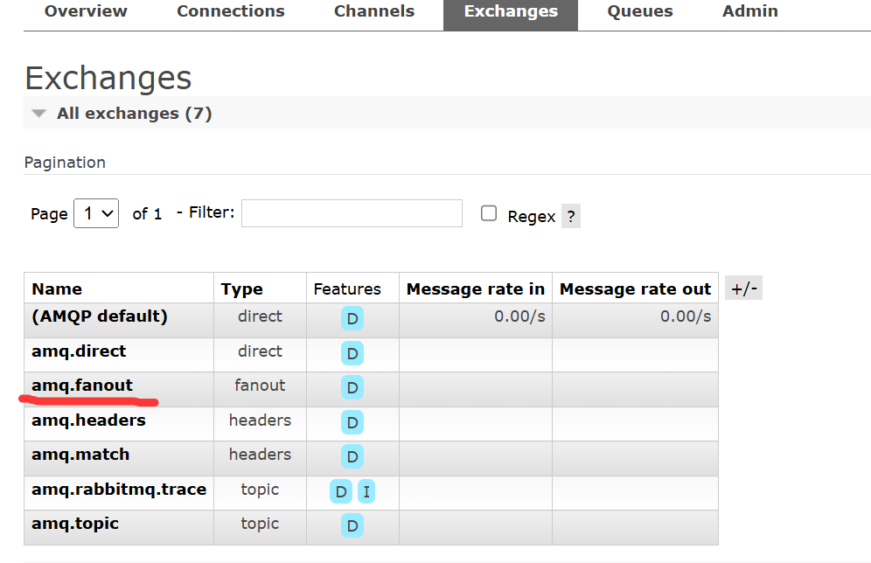Click the Features column header
Viewport: 871px width, 563px height.
347,289
